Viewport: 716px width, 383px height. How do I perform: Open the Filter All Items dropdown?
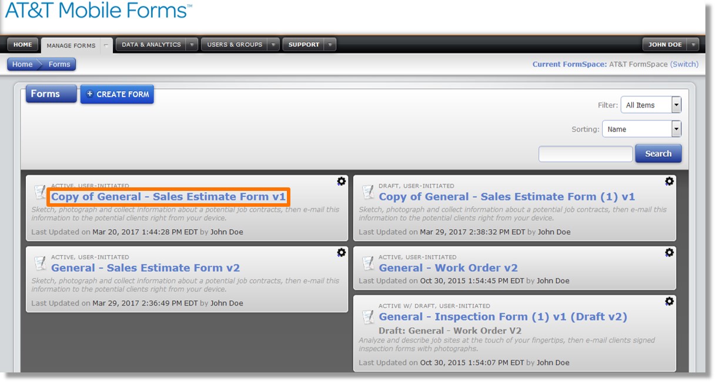pyautogui.click(x=651, y=105)
